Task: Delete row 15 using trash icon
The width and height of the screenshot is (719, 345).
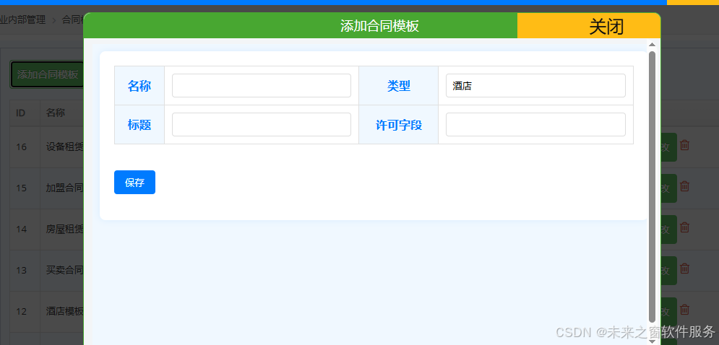Action: pyautogui.click(x=684, y=186)
